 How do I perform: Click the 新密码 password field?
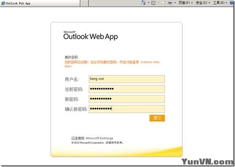[x=127, y=99]
